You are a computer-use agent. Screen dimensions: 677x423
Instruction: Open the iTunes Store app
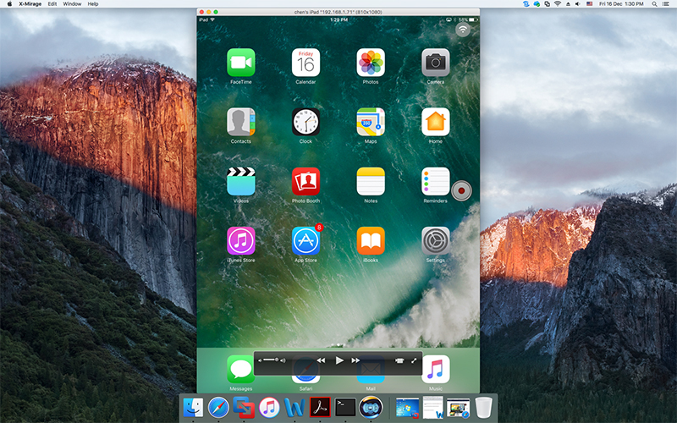(x=241, y=241)
